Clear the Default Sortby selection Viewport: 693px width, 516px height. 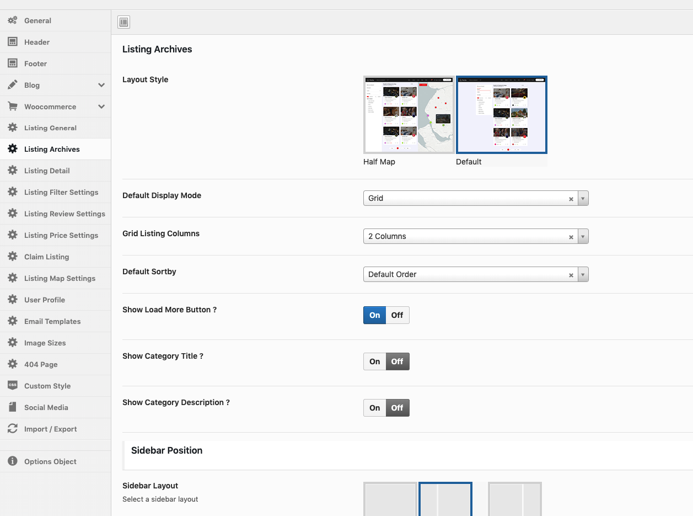[571, 275]
